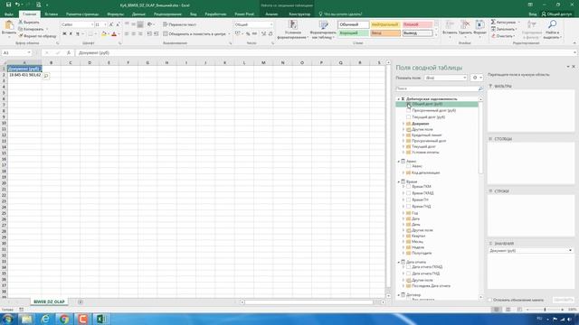Toggle italic (К) formatting
579x325 pixels.
pos(71,34)
